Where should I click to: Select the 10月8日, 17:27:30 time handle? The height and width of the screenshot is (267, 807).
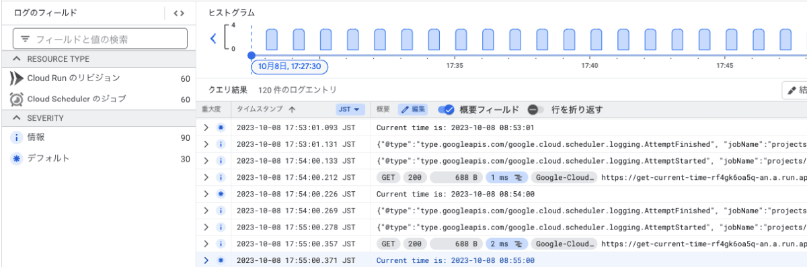click(290, 66)
